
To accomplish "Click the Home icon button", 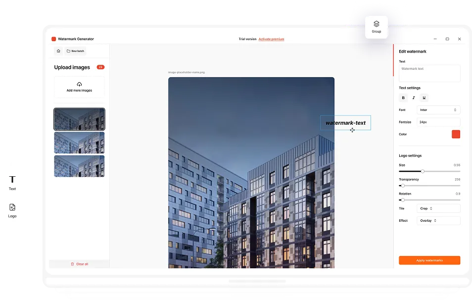I will pos(58,51).
